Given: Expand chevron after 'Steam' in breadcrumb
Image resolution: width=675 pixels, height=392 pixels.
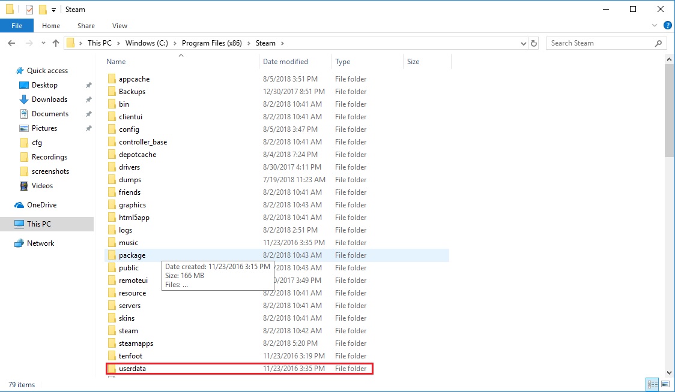Looking at the screenshot, I should pyautogui.click(x=282, y=43).
